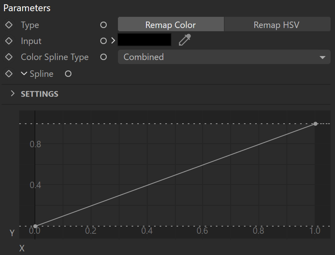
Task: Click the Type connection port circle
Action: pos(104,25)
